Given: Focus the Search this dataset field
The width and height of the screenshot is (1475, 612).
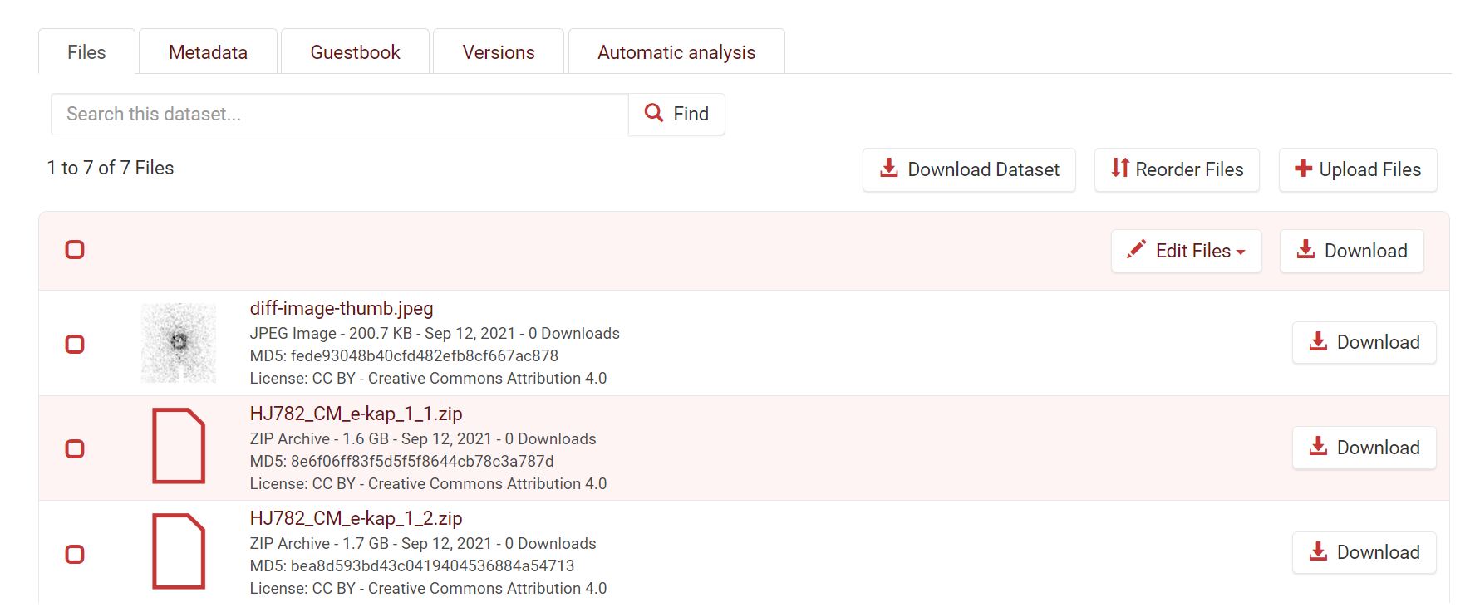Looking at the screenshot, I should 339,114.
